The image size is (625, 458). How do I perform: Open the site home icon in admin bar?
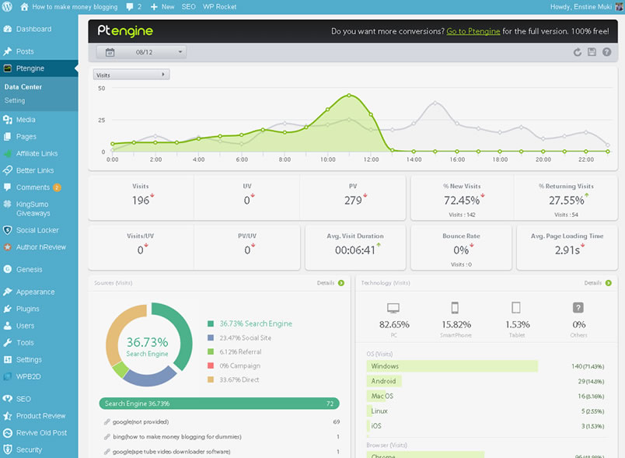(24, 7)
